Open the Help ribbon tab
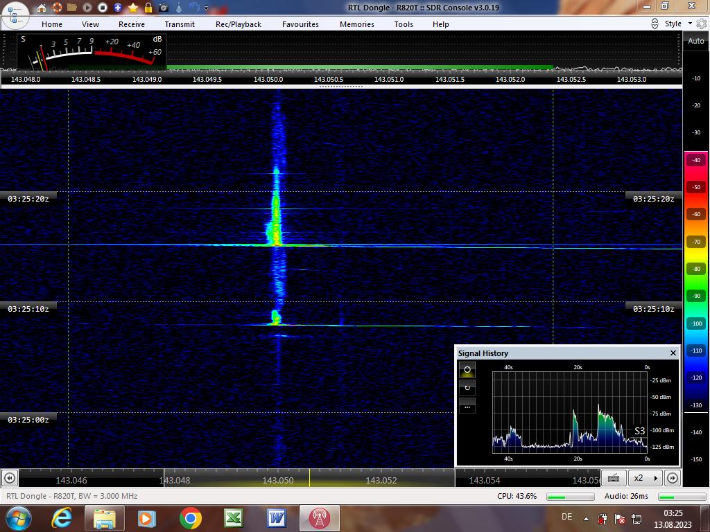The height and width of the screenshot is (532, 710). coord(440,24)
